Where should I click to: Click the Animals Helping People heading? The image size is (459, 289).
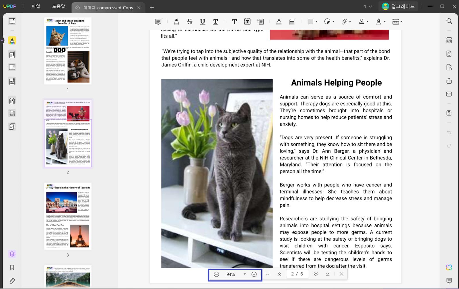336,83
